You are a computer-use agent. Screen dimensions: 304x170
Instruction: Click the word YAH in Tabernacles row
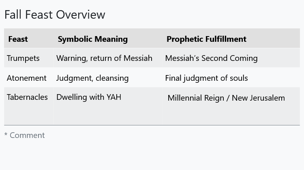pos(114,97)
